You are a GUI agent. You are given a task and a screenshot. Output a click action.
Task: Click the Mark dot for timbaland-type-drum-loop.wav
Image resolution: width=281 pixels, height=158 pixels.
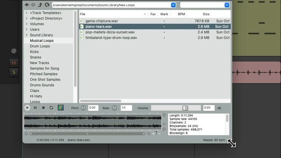click(164, 38)
